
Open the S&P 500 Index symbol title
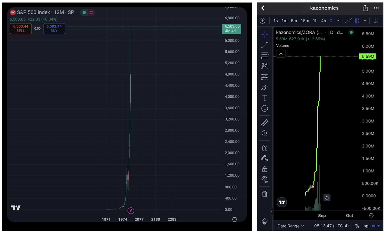tap(45, 12)
